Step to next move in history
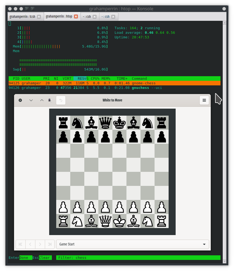Image resolution: width=234 pixels, height=271 pixels. (40, 244)
